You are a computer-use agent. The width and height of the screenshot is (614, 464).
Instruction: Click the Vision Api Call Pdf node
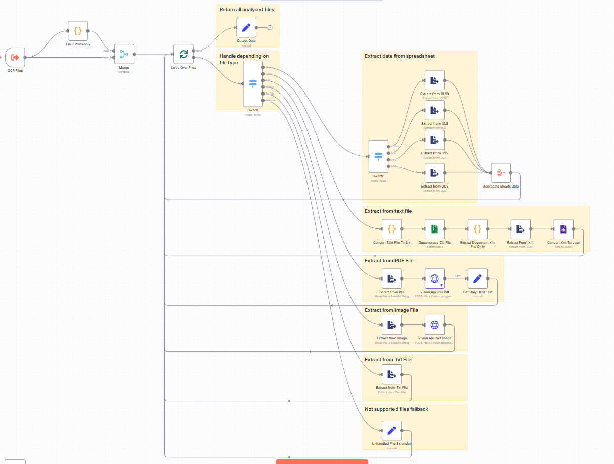(434, 278)
